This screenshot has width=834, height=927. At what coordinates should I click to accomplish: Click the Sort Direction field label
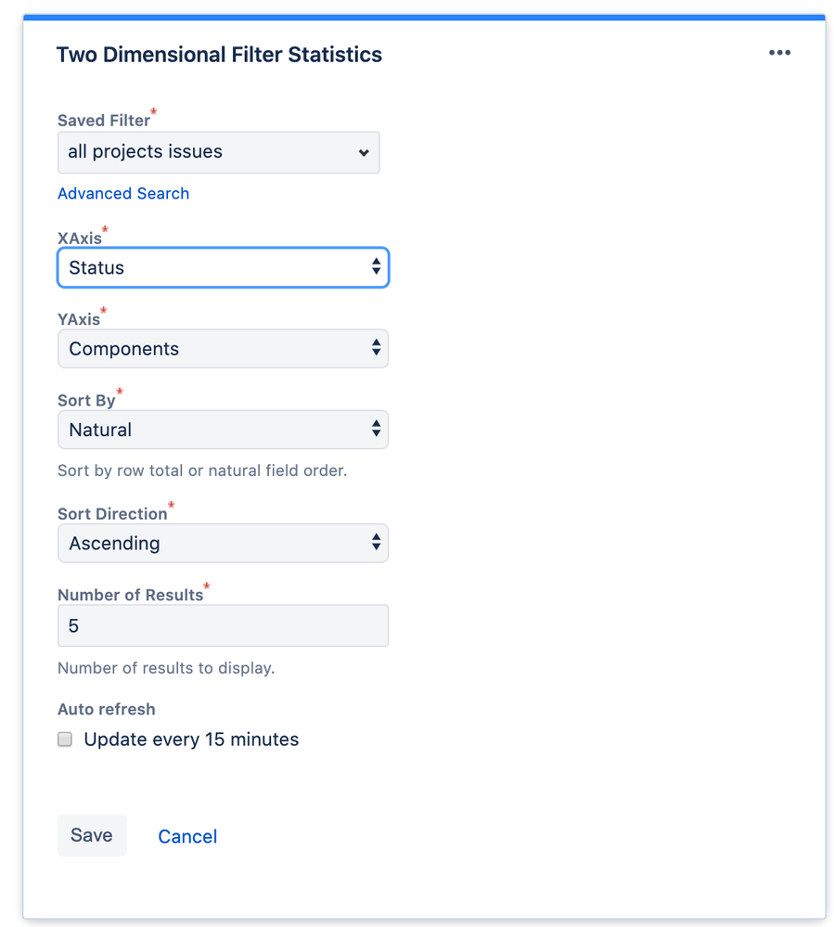click(x=112, y=514)
